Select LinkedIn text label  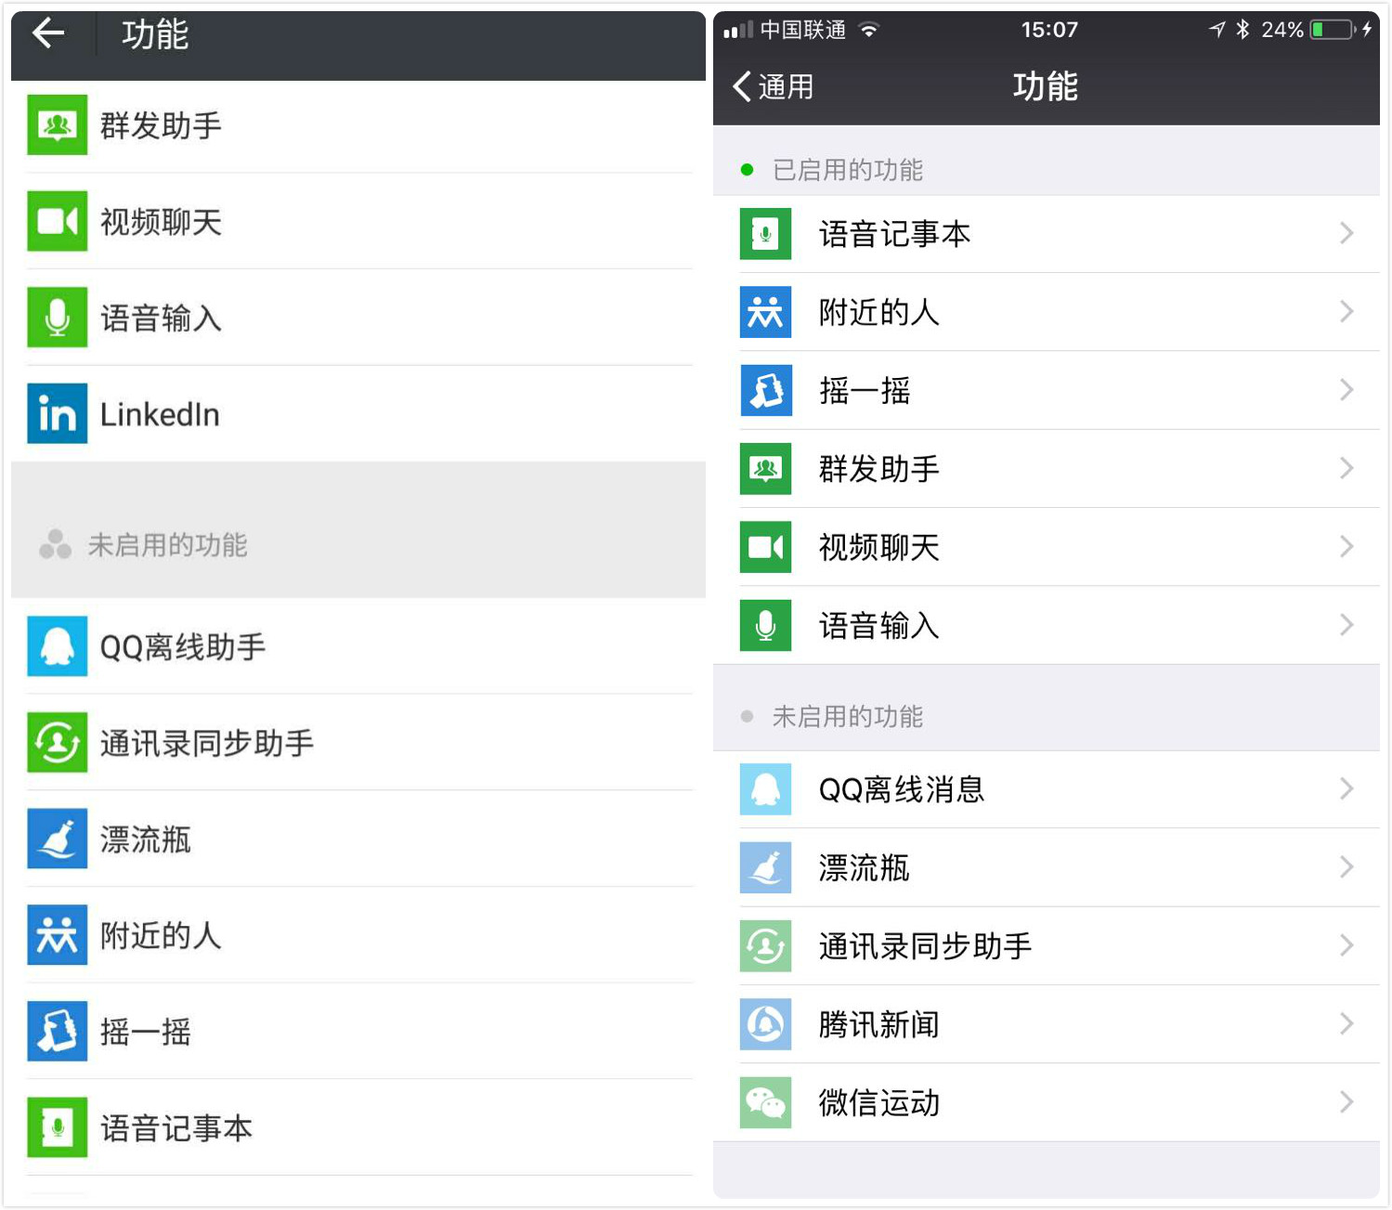pos(160,414)
